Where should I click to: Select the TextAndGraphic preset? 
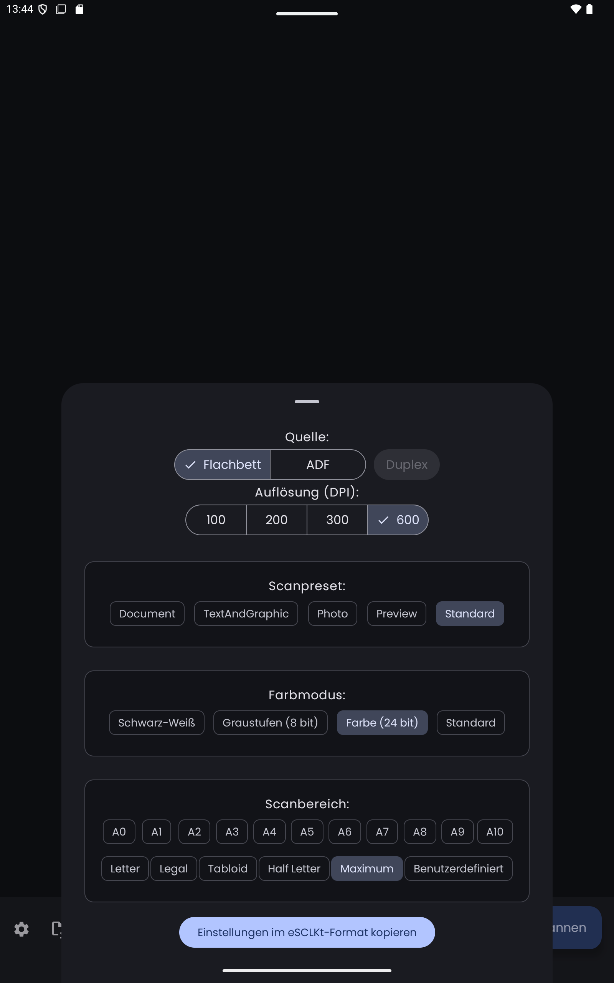(x=246, y=613)
